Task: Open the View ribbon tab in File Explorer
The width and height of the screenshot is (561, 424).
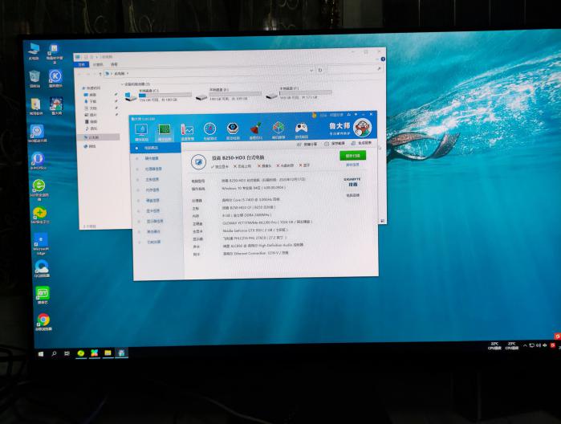Action: click(x=114, y=64)
